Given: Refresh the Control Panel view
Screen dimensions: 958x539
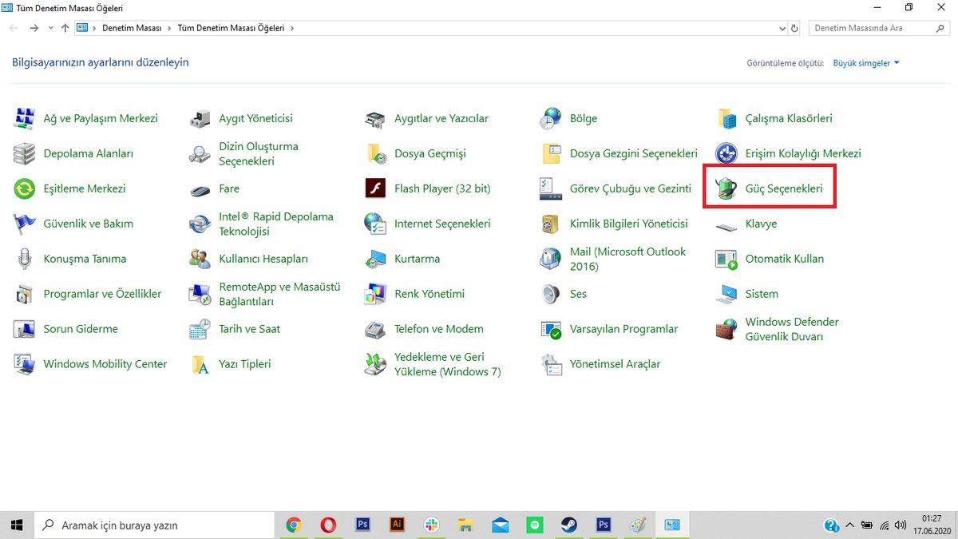Looking at the screenshot, I should pyautogui.click(x=795, y=28).
